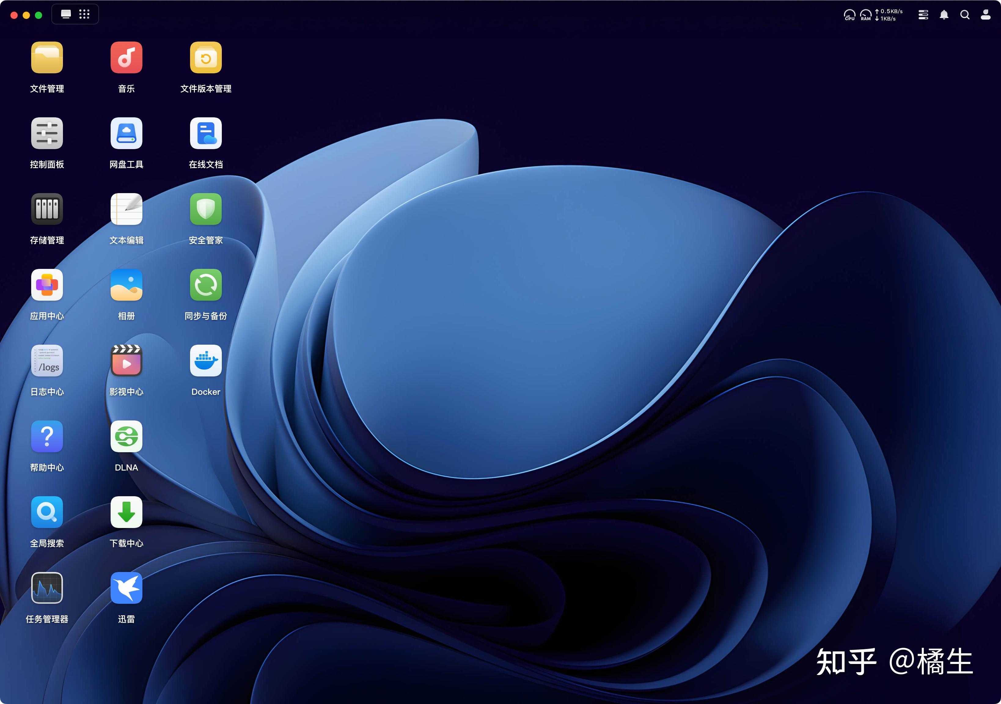1001x704 pixels.
Task: Click the search magnifier in top bar
Action: tap(965, 15)
